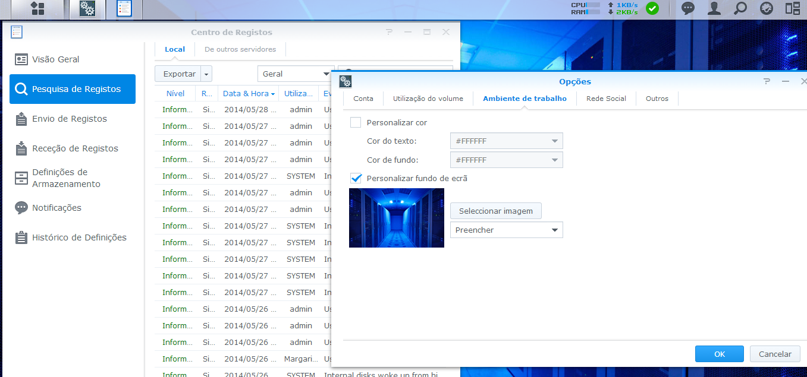This screenshot has width=807, height=377.
Task: Open the main menu grid icon
Action: click(x=37, y=8)
